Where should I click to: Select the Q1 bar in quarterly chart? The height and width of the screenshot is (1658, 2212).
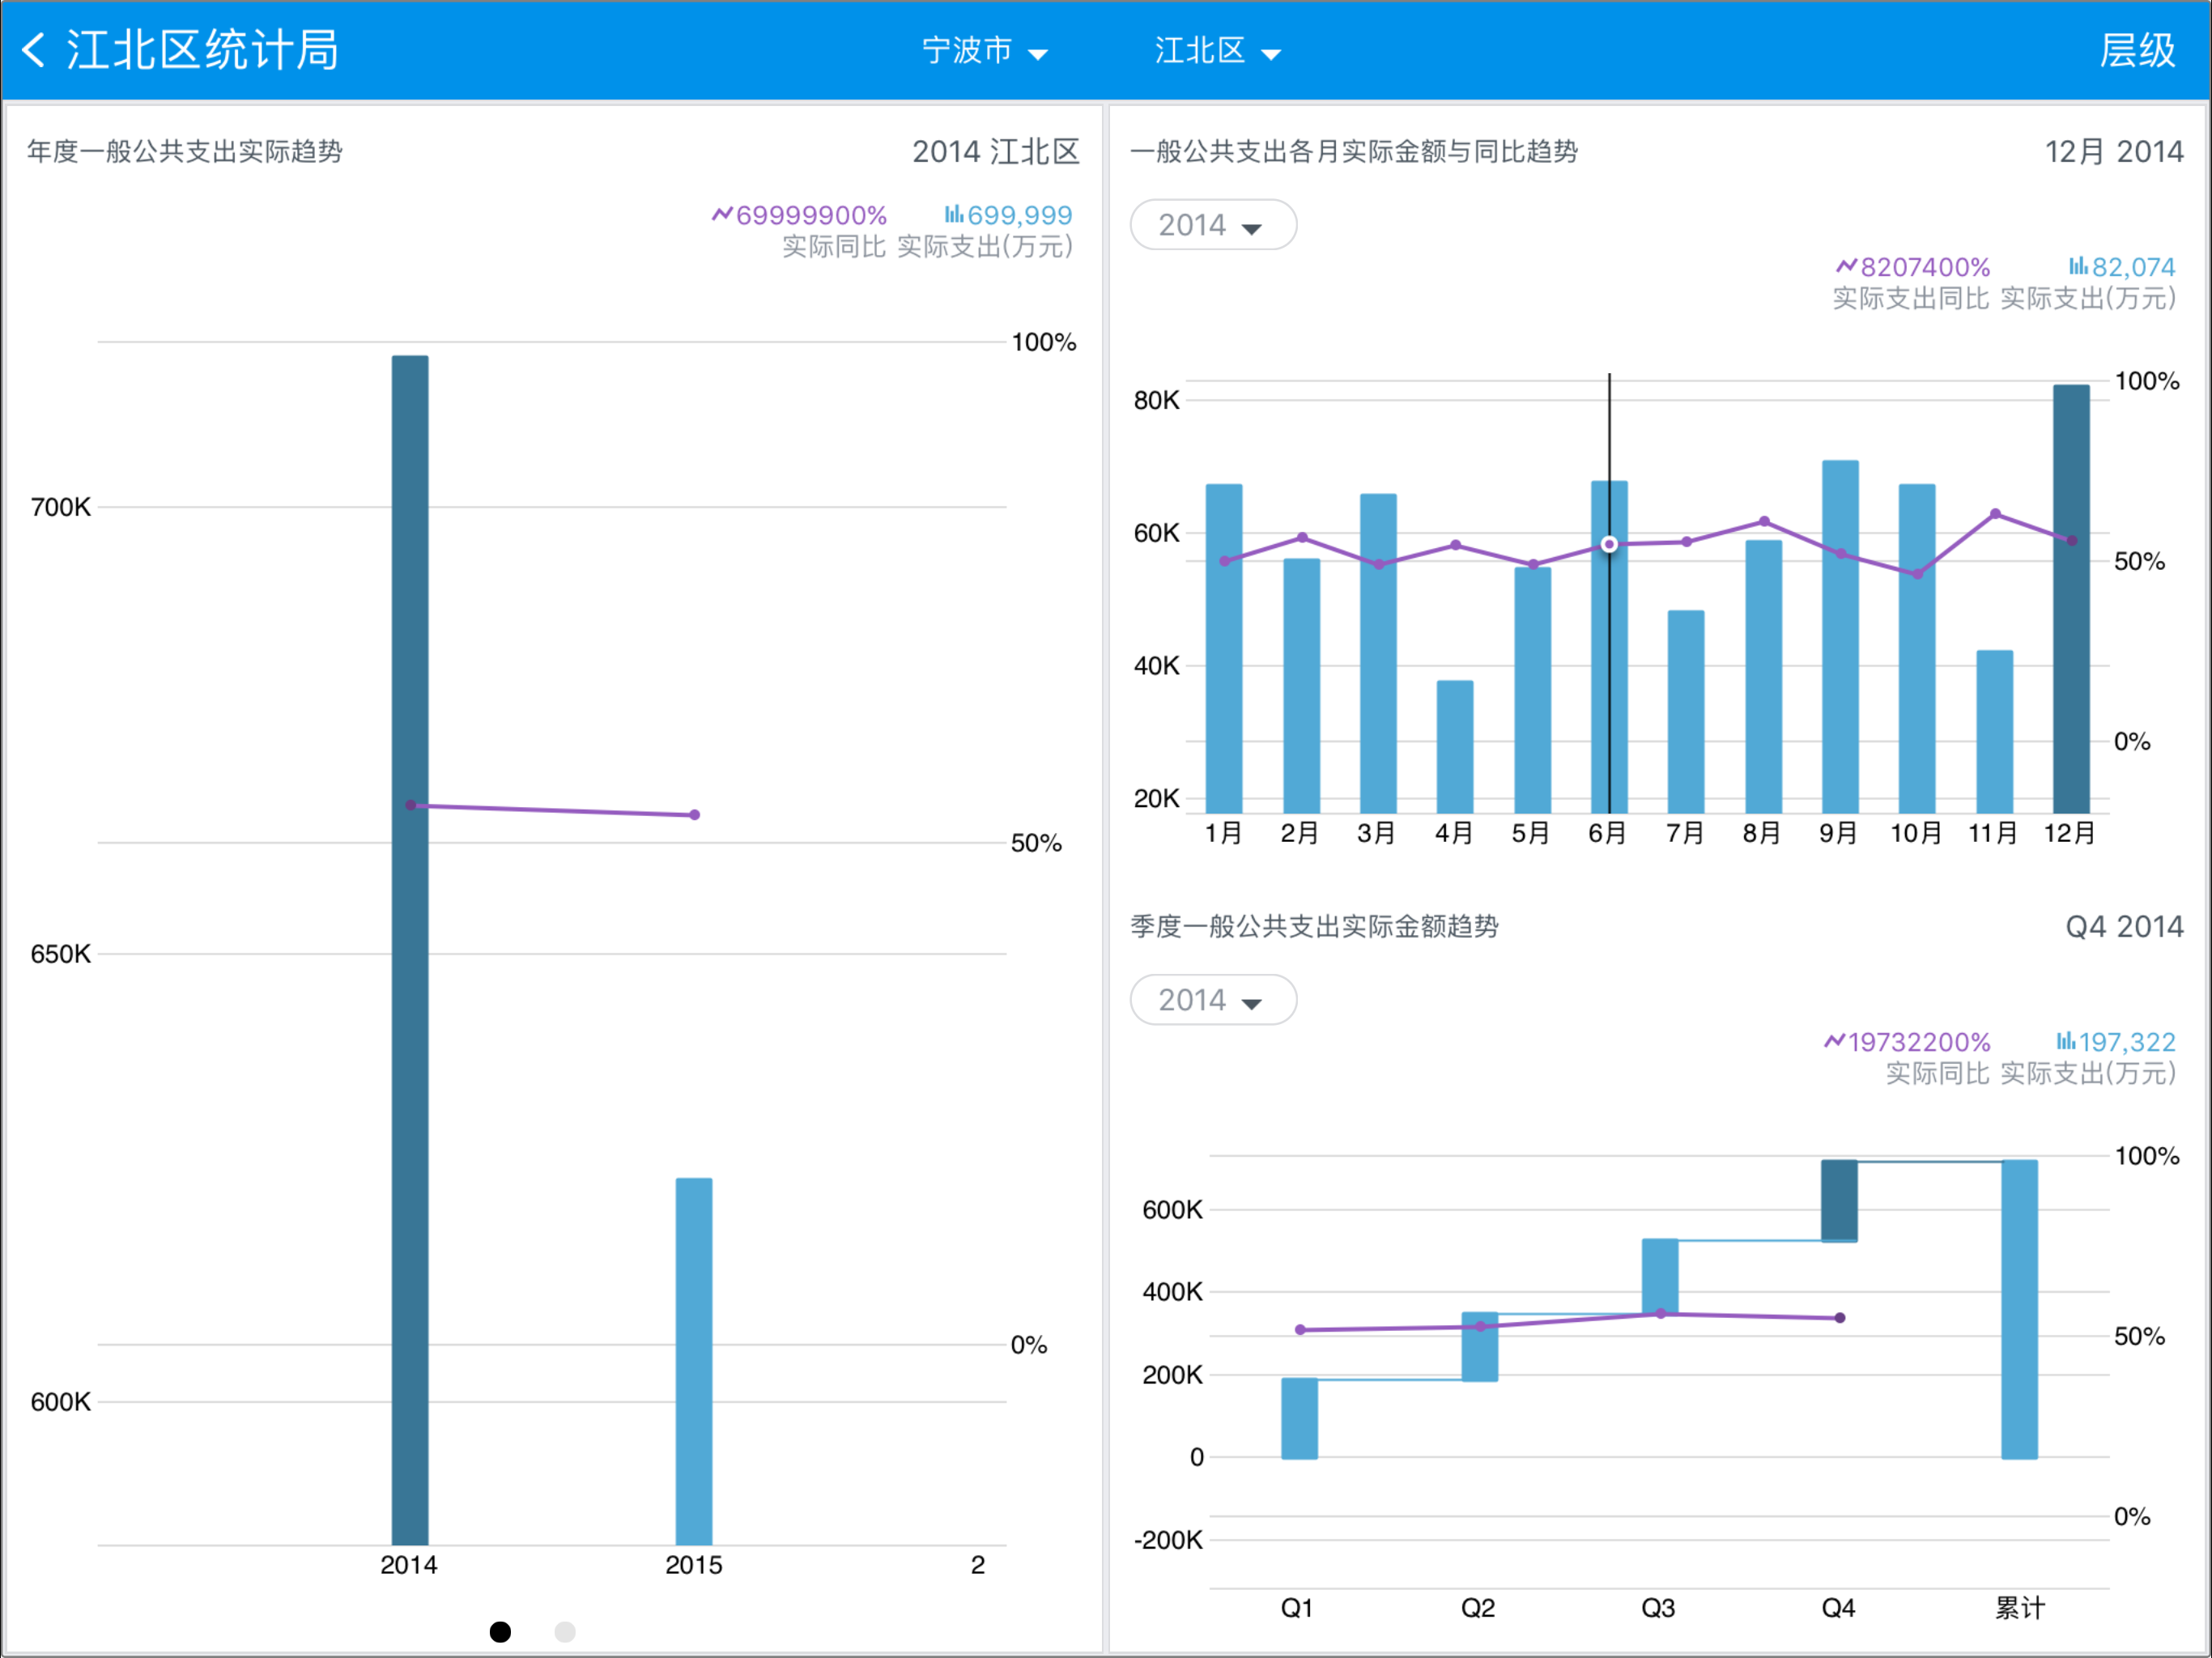[1299, 1418]
